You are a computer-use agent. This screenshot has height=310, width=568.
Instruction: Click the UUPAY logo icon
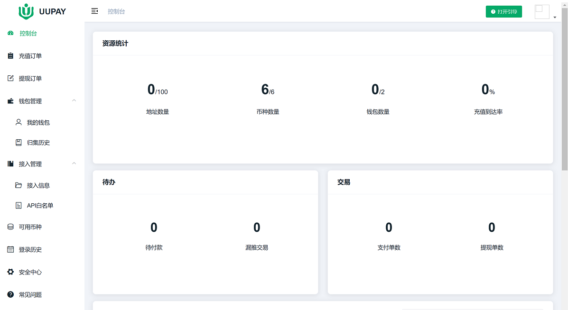(x=26, y=11)
